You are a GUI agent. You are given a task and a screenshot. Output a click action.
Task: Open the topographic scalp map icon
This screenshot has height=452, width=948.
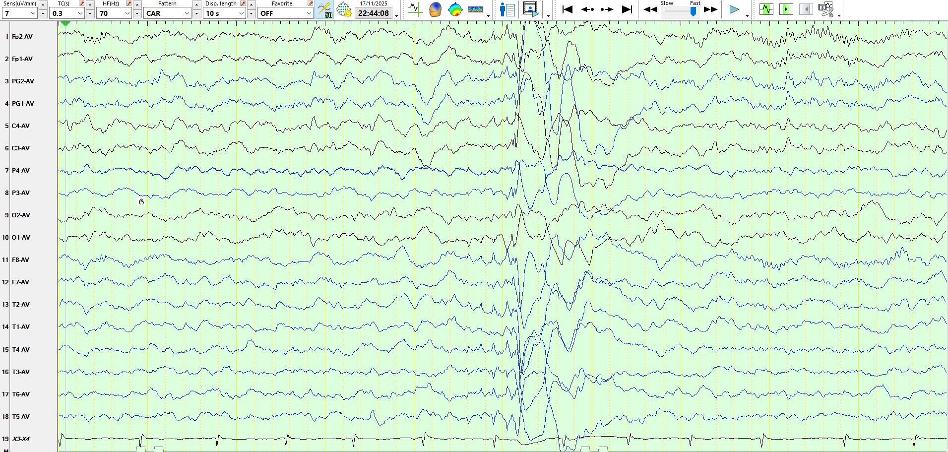point(455,9)
